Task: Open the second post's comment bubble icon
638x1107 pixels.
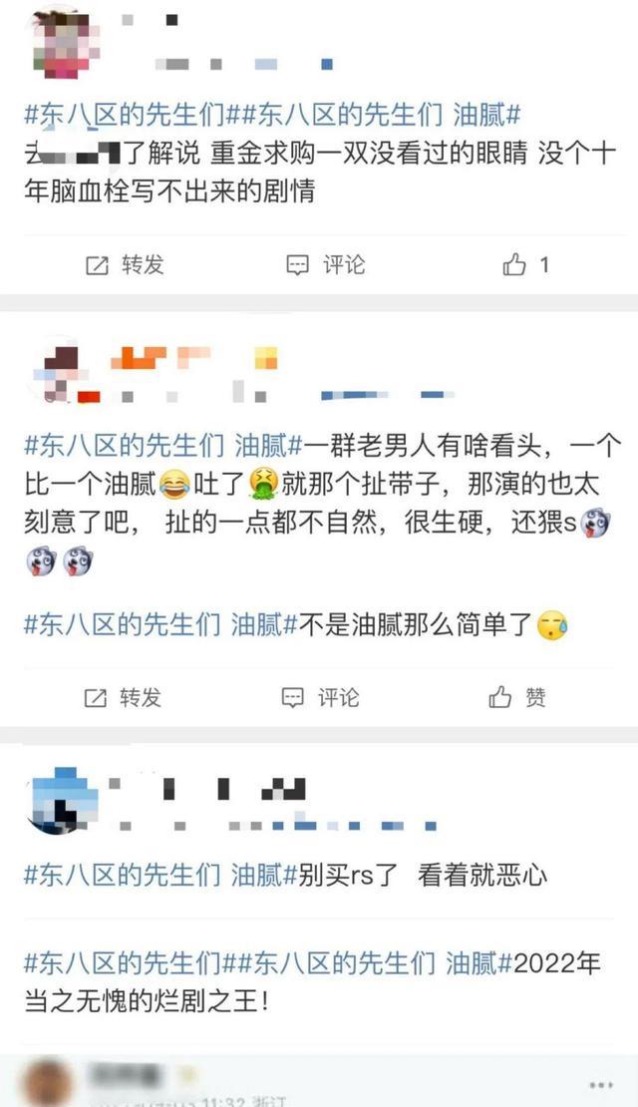Action: 292,698
